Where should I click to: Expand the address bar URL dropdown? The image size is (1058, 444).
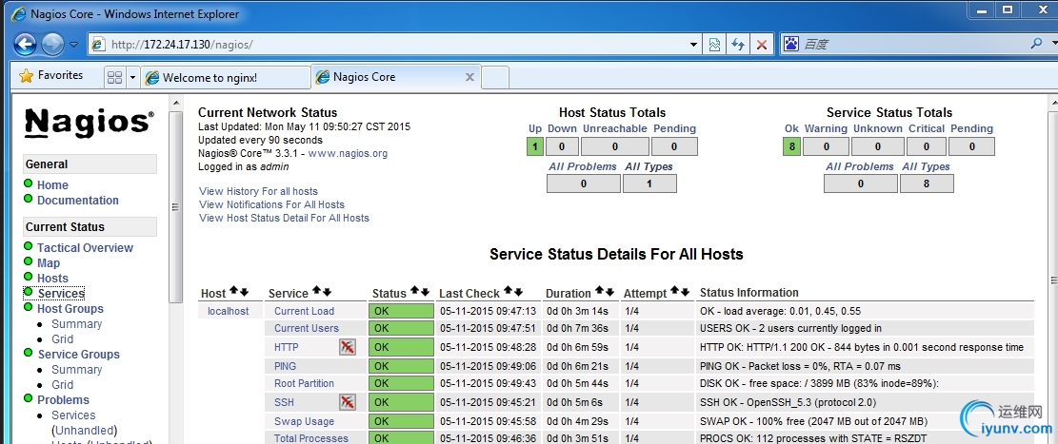(x=694, y=45)
